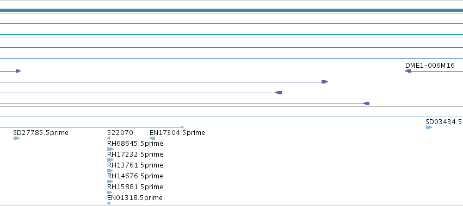Click the DME1-006M16 feature label
463x206 pixels.
tap(430, 66)
